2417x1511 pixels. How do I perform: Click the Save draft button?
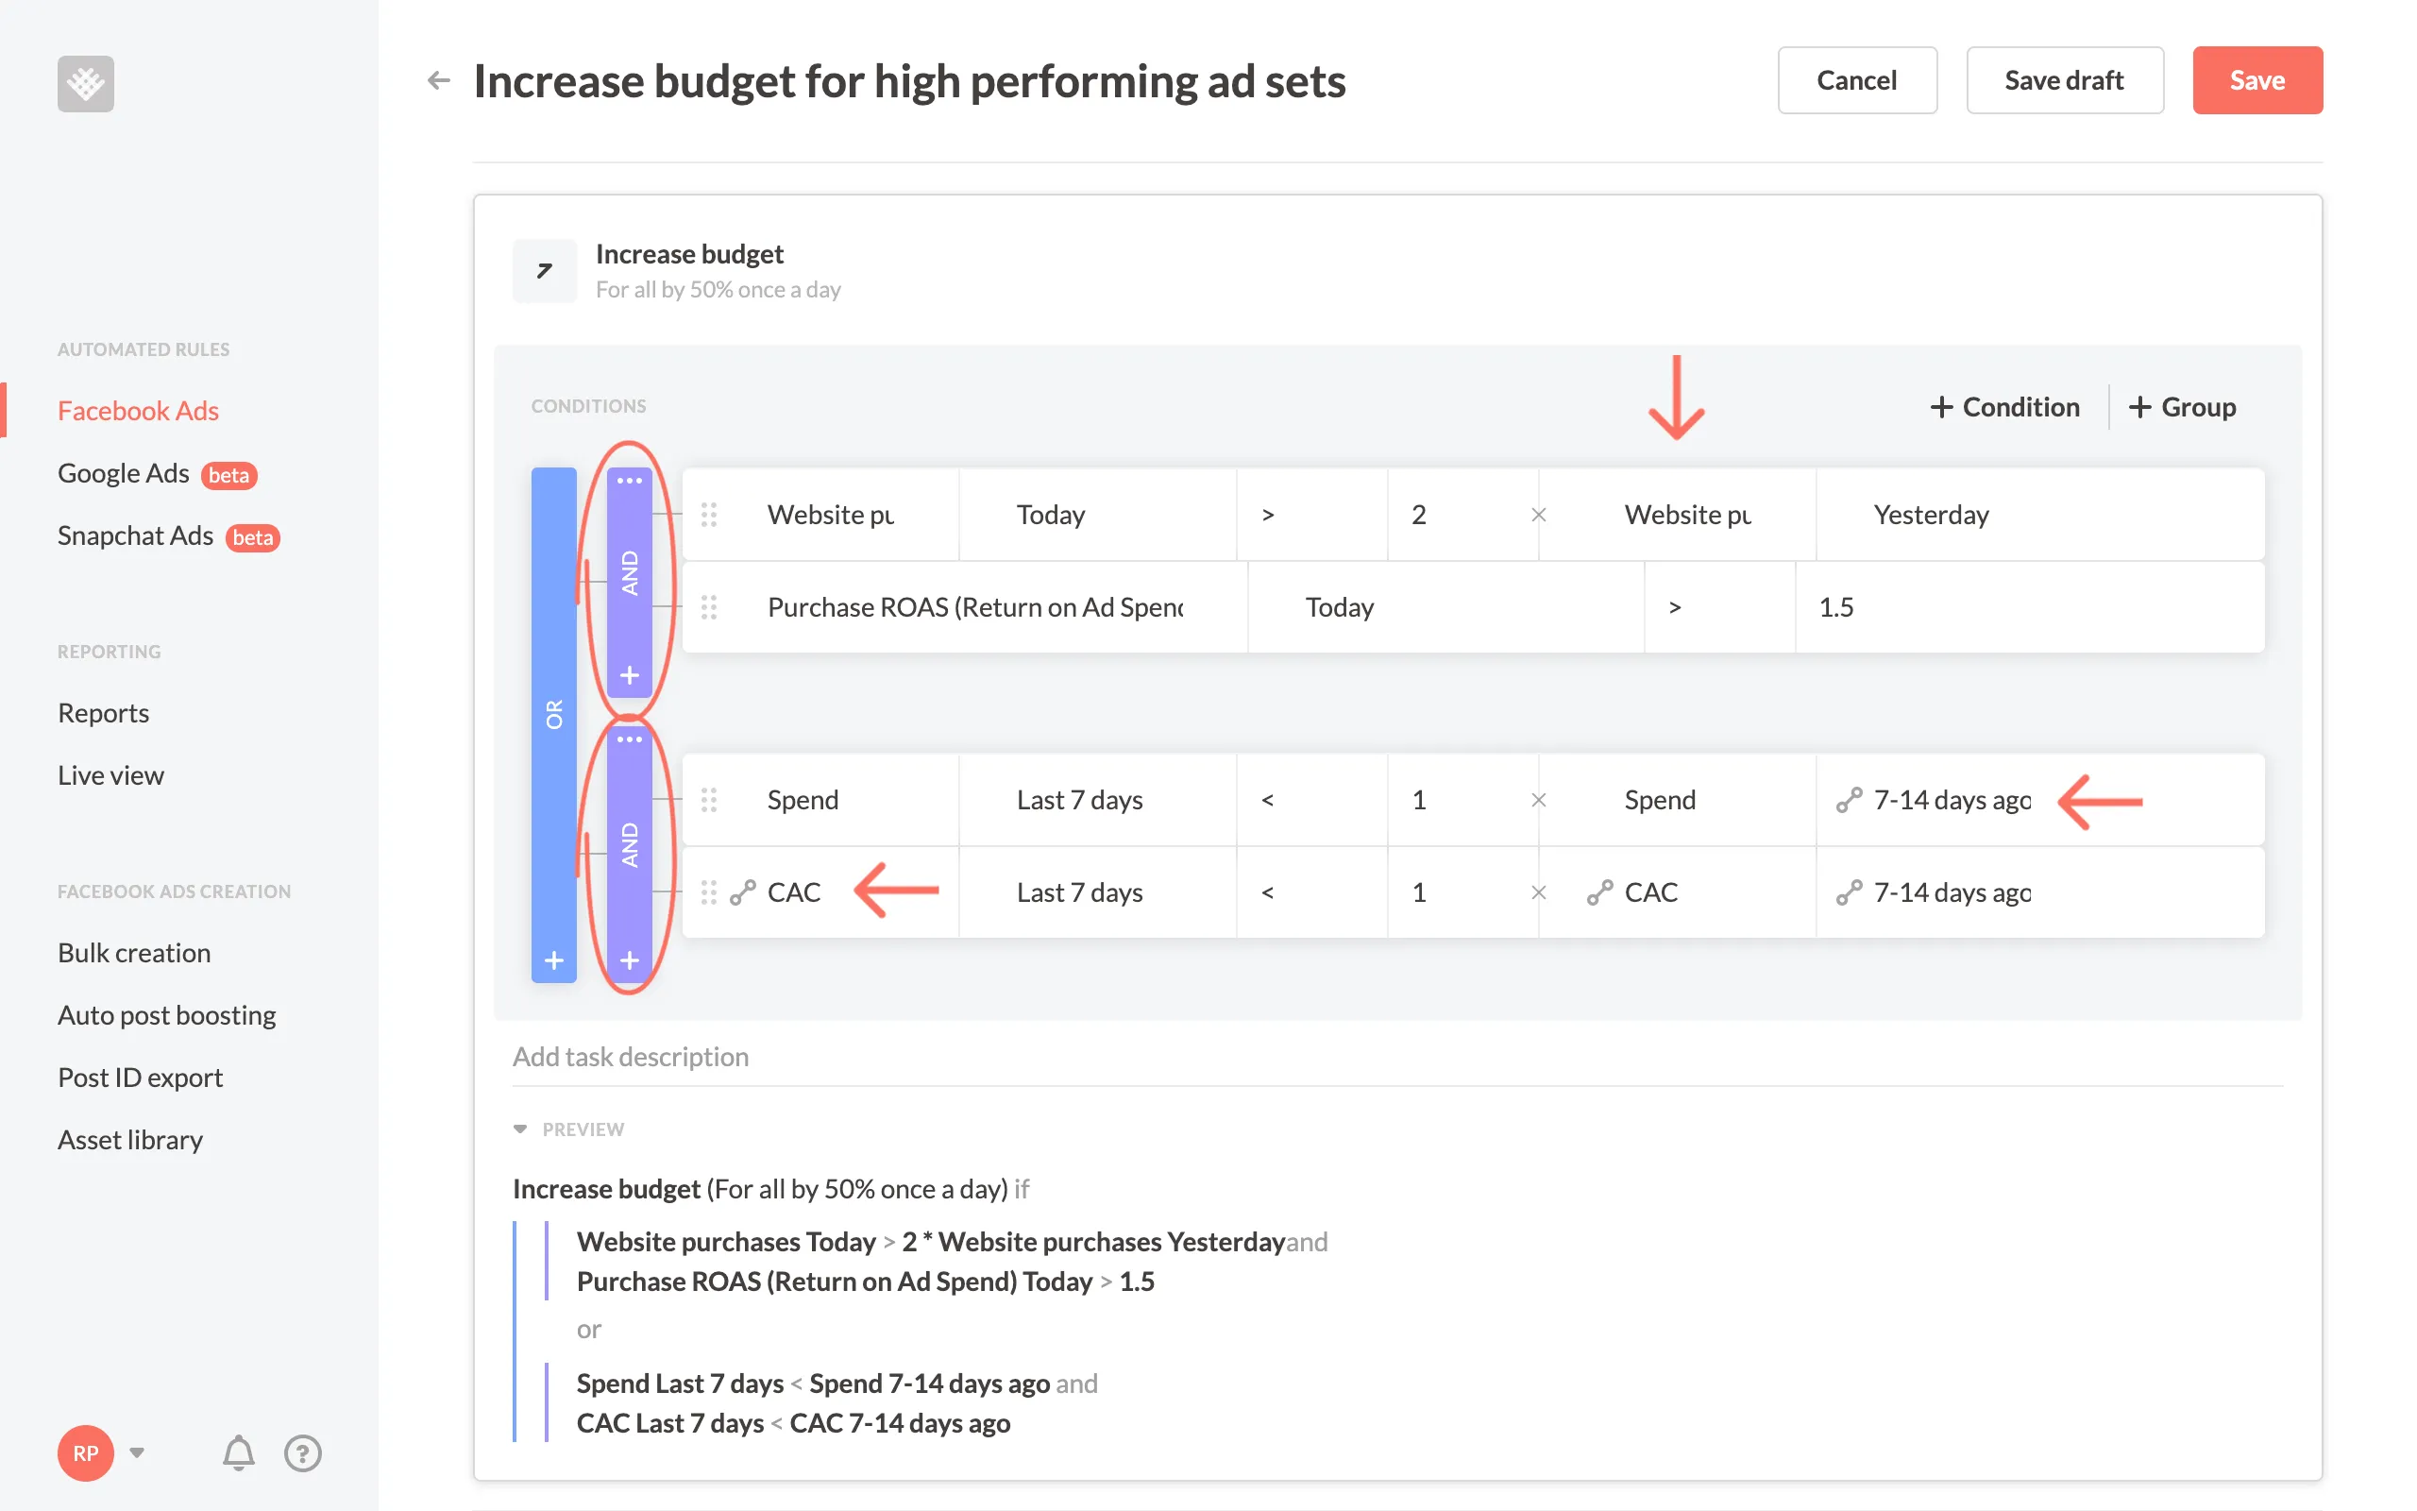click(2064, 80)
